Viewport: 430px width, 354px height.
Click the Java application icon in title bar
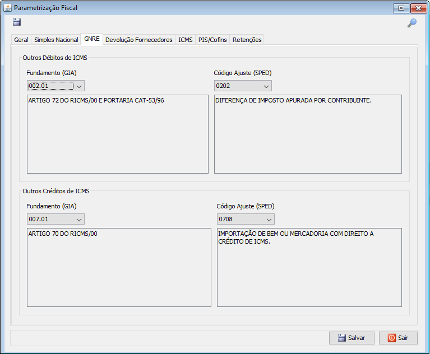point(8,8)
